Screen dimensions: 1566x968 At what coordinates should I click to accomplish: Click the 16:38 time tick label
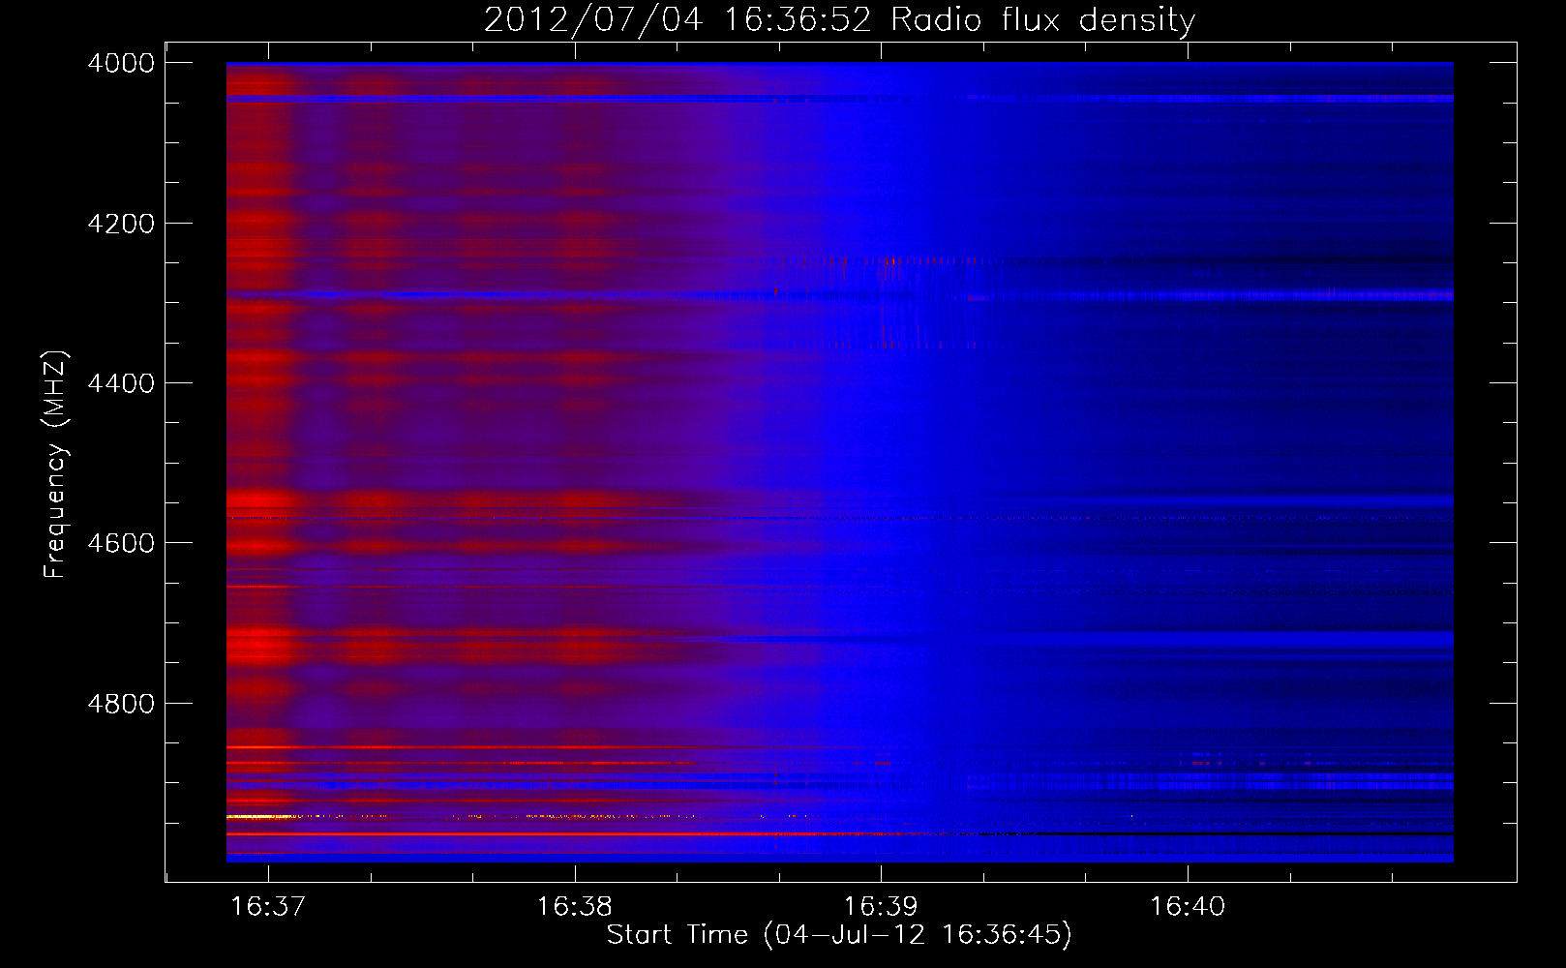pyautogui.click(x=575, y=906)
